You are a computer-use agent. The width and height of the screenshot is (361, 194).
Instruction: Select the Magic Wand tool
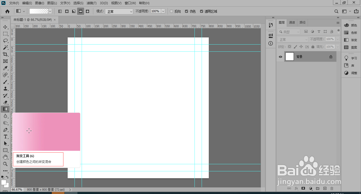click(5, 47)
